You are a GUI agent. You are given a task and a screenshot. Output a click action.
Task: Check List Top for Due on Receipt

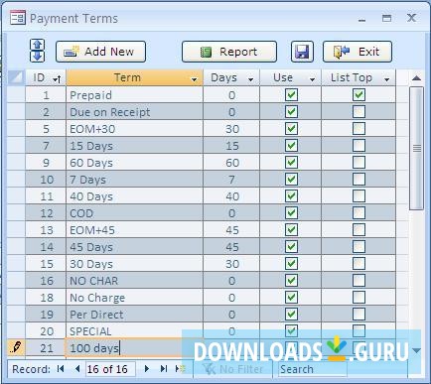359,112
